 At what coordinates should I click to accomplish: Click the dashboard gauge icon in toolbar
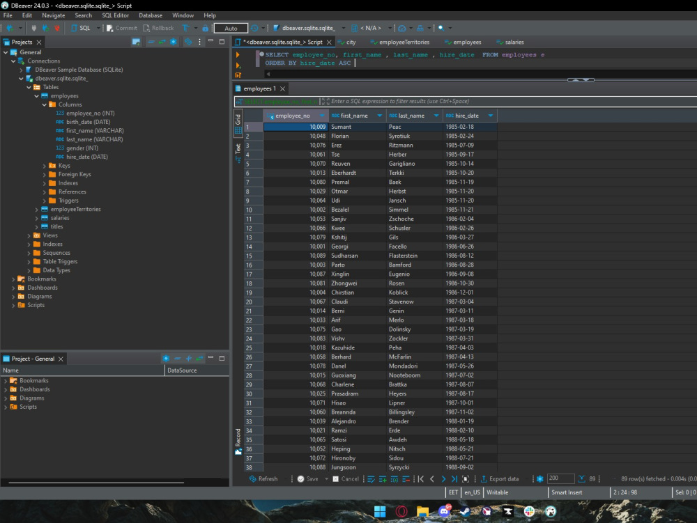coord(402,28)
